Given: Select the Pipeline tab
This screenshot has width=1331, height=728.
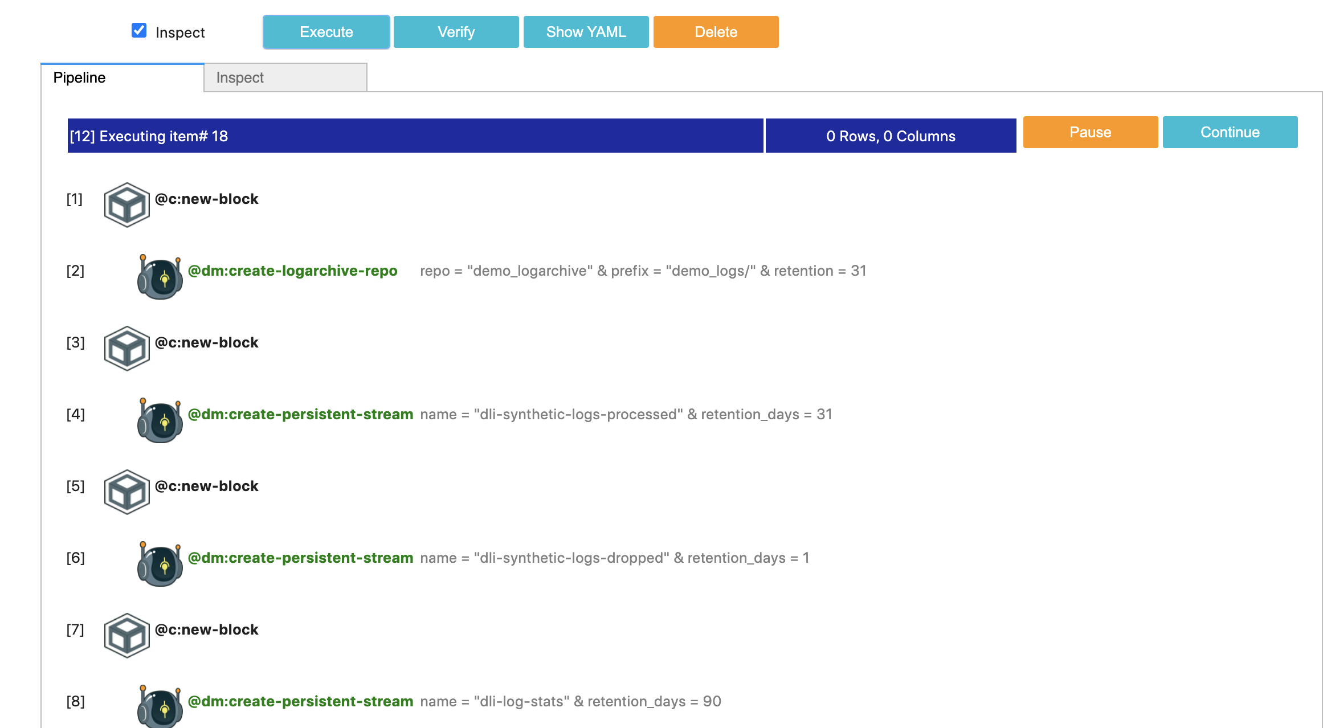Looking at the screenshot, I should click(x=122, y=77).
